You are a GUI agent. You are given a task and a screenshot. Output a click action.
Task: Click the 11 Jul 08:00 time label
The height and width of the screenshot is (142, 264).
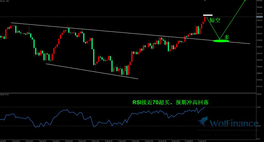(x=189, y=141)
